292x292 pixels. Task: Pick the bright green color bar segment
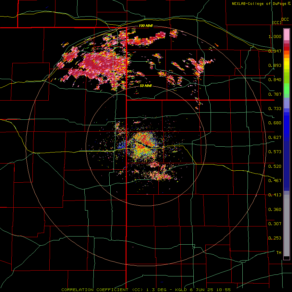point(286,89)
